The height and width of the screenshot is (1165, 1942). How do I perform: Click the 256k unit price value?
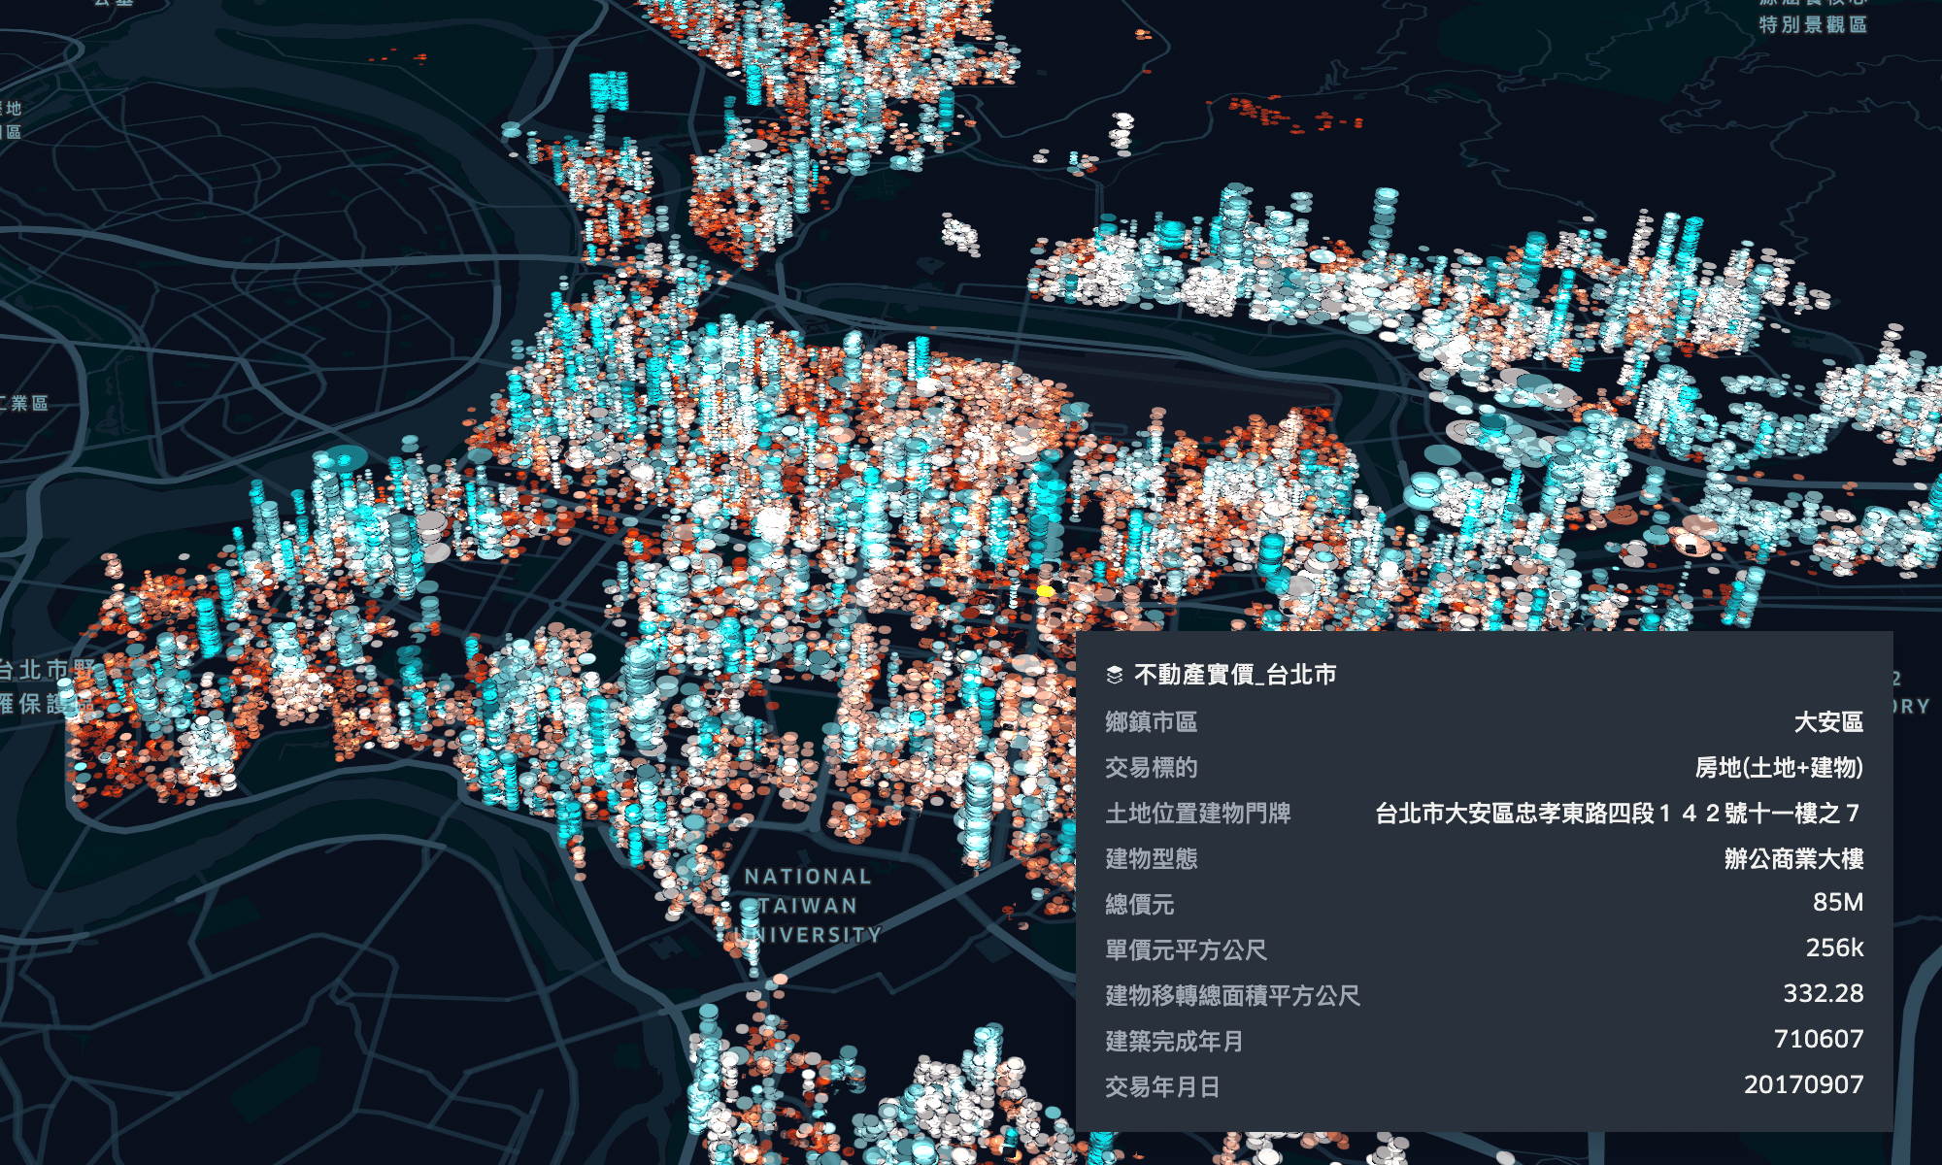tap(1834, 948)
